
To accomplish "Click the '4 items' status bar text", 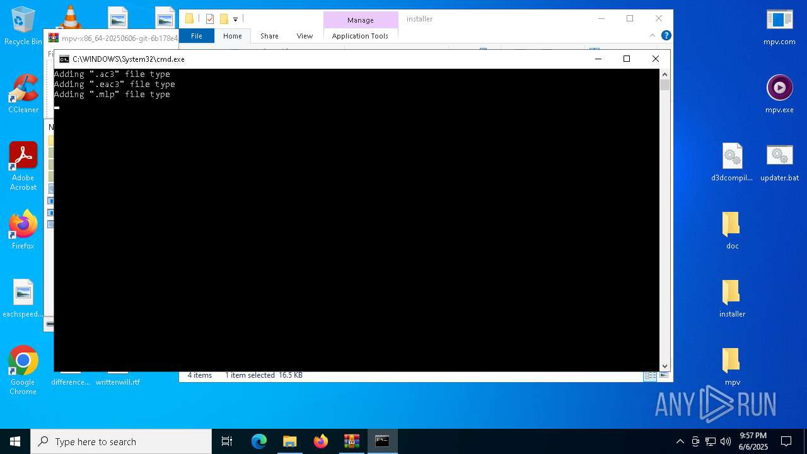I will click(200, 375).
